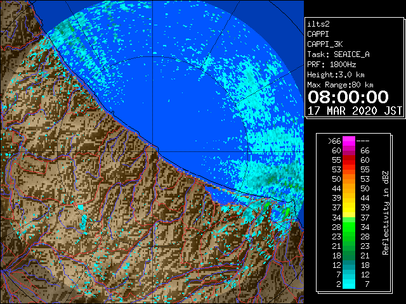Image resolution: width=406 pixels, height=304 pixels.
Task: Pick the red 55–60 dBZ color swatch
Action: (349, 160)
